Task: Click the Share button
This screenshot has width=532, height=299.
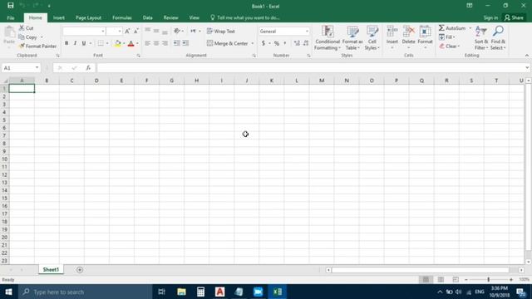Action: pyautogui.click(x=515, y=17)
